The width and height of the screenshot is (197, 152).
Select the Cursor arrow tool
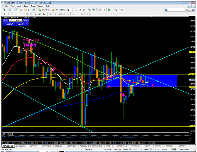tap(4, 14)
